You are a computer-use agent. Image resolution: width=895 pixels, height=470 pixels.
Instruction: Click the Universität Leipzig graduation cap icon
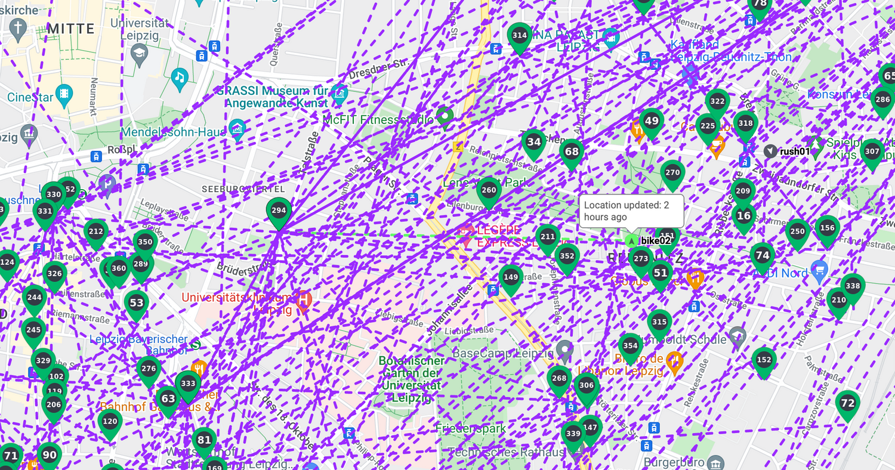pyautogui.click(x=140, y=55)
